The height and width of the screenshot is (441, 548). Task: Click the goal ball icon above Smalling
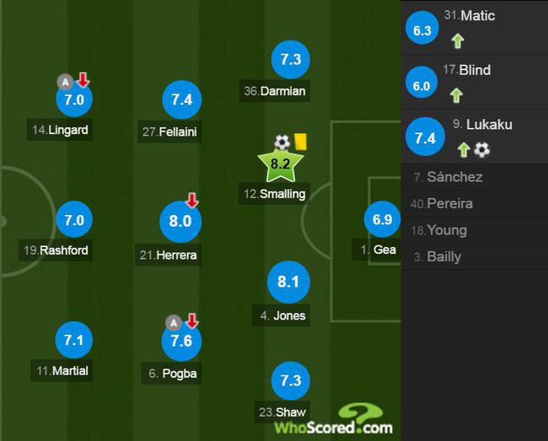pyautogui.click(x=282, y=143)
